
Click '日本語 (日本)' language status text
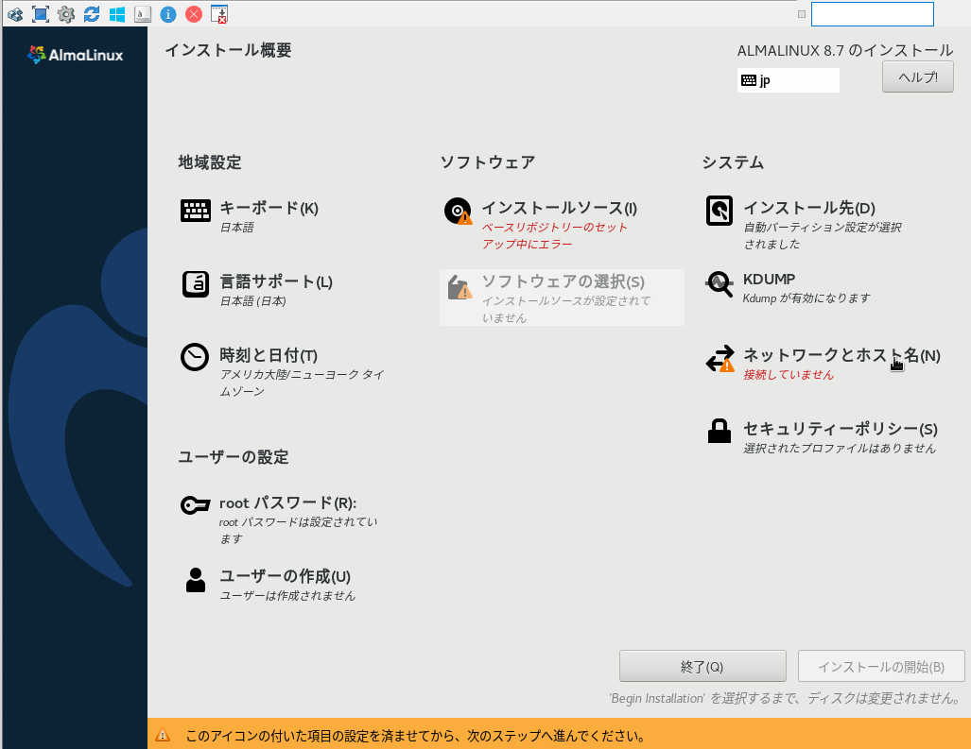[252, 300]
